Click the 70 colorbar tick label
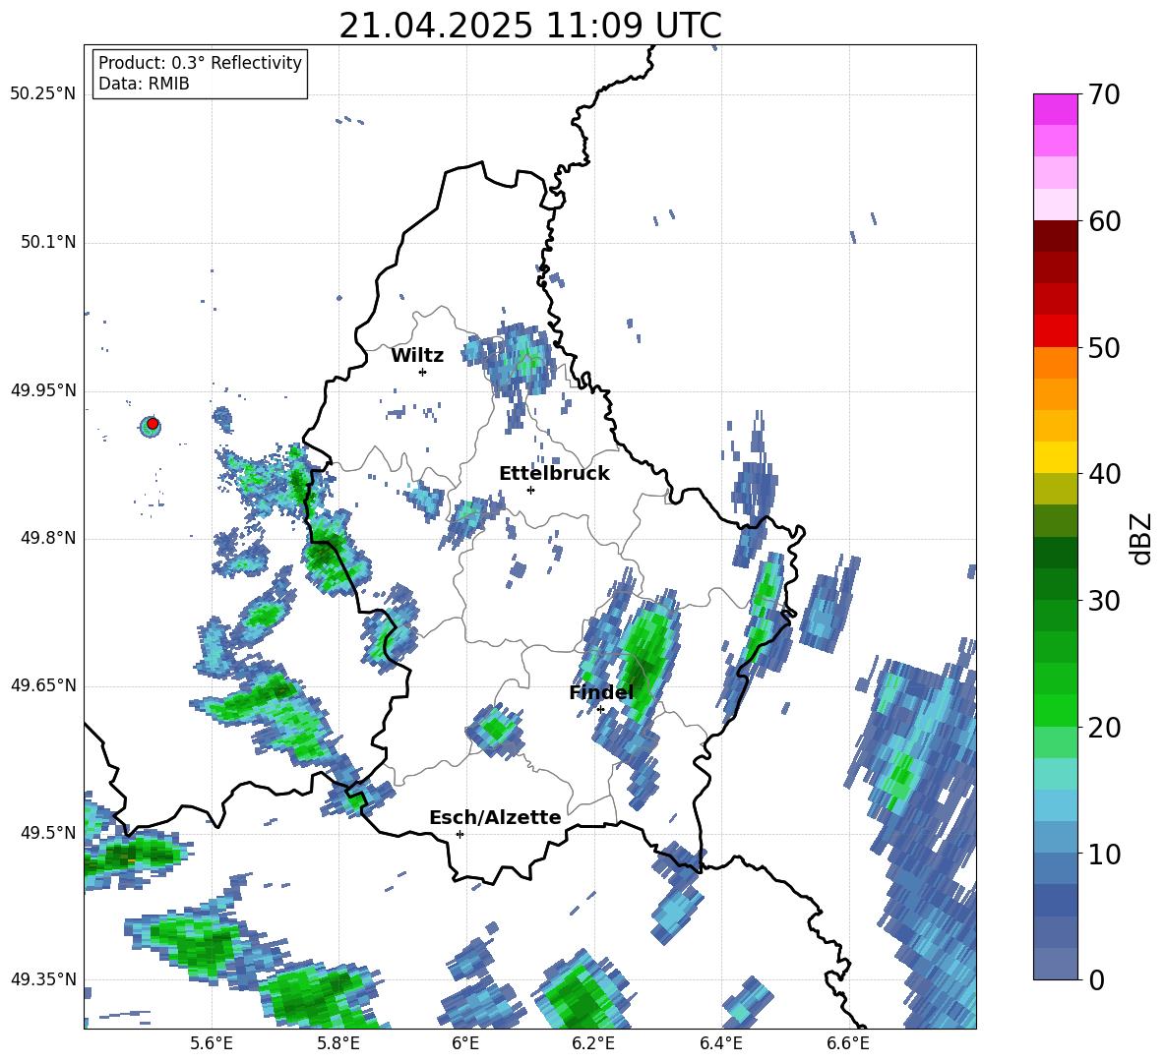1165x1063 pixels. (1103, 95)
